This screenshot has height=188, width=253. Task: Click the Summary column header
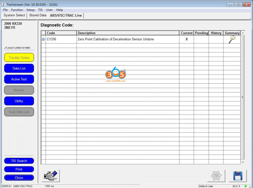(x=232, y=33)
